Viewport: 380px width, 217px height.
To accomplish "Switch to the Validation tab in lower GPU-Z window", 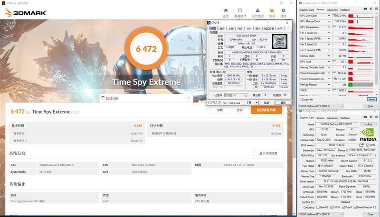I will (345, 118).
